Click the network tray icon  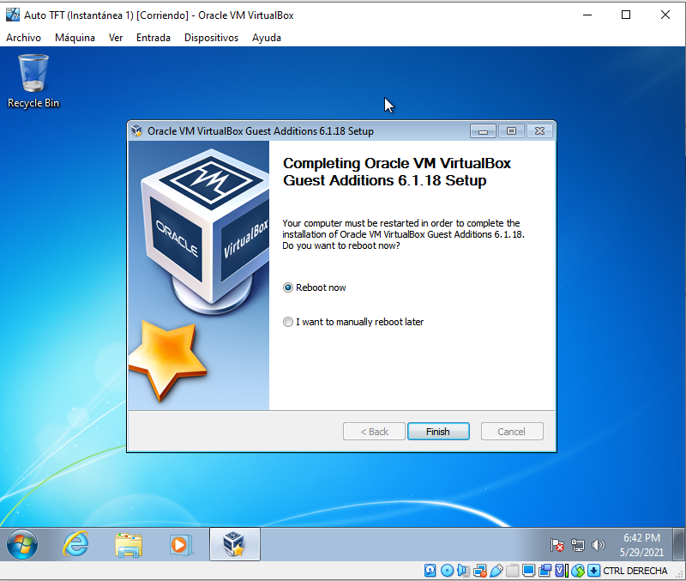[579, 545]
